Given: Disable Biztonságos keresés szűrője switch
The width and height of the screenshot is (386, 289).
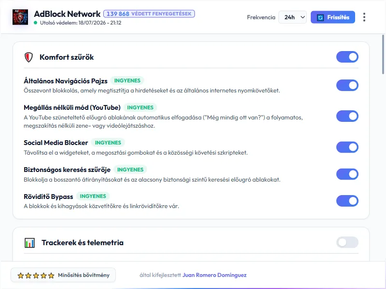Looking at the screenshot, I should (x=347, y=174).
